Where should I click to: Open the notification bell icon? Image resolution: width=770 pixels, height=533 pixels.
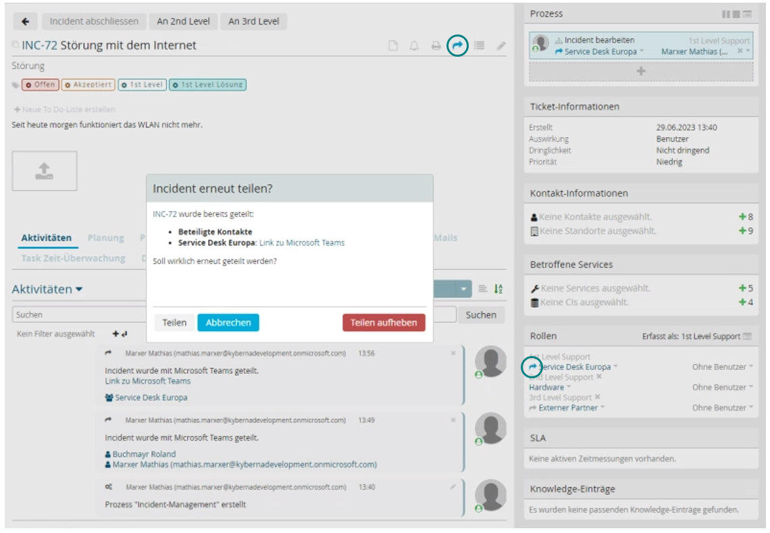(415, 46)
